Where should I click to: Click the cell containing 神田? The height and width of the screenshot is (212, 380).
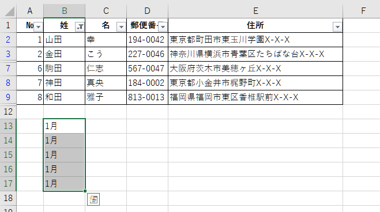click(64, 83)
